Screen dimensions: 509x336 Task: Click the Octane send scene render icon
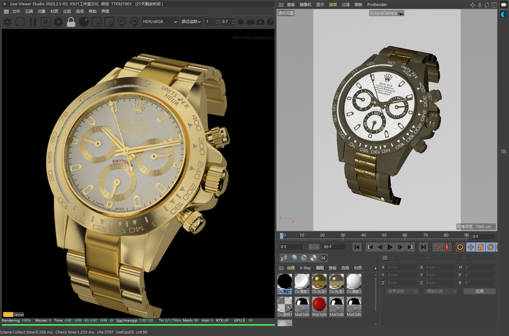[7, 22]
